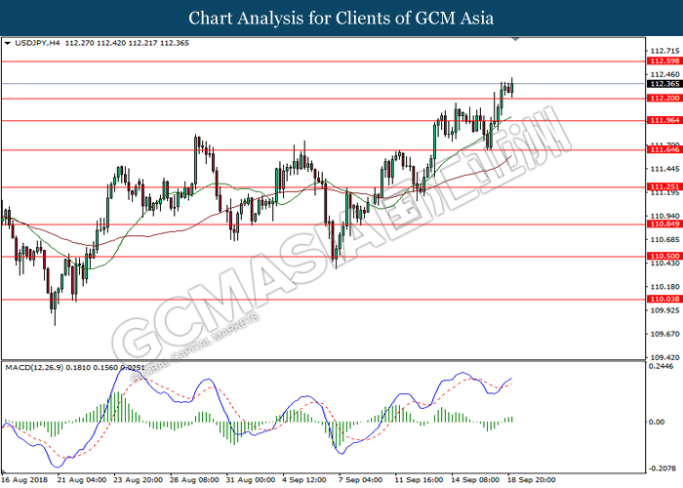Click the 21 Aug 04:00 time label
This screenshot has height=488, width=683.
click(x=81, y=480)
